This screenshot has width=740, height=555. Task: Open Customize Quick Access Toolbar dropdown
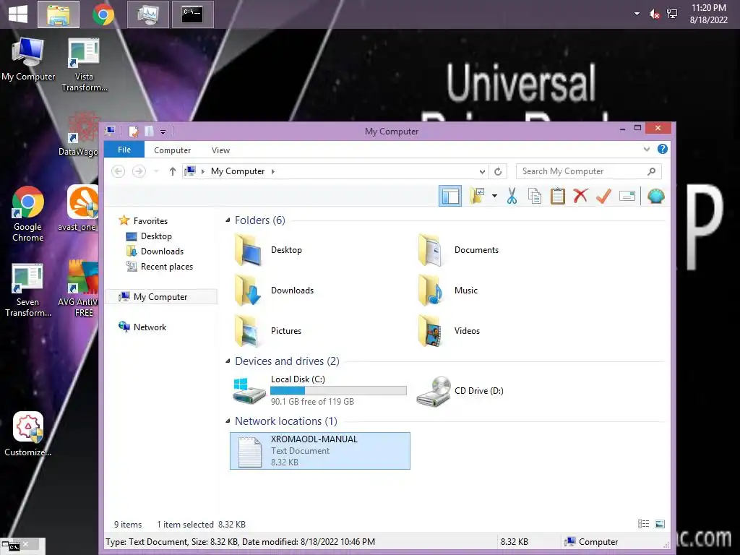pos(163,132)
